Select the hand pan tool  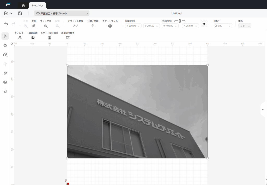(x=5, y=45)
